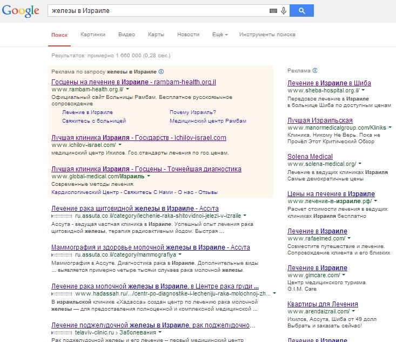
Task: Open Лечение поджелудочной железы result
Action: (x=153, y=325)
